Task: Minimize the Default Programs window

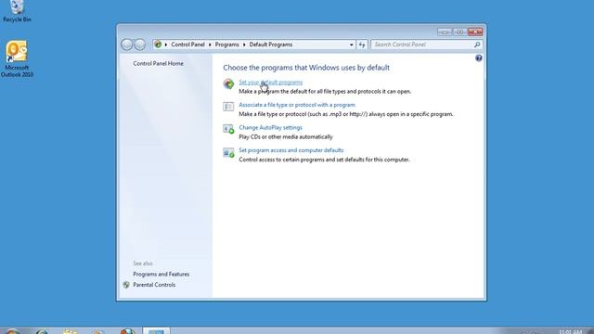Action: click(x=445, y=32)
